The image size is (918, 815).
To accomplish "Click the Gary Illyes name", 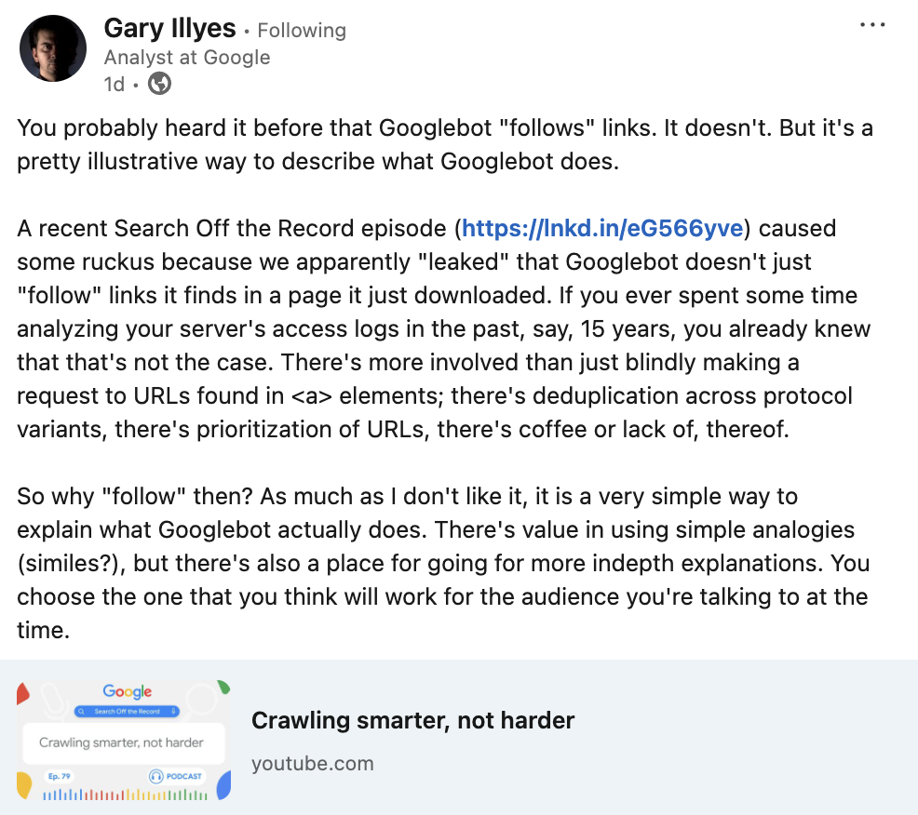I will coord(169,28).
